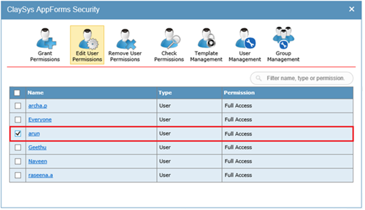This screenshot has height=210, width=365.
Task: Click the magnifier icon in filter box
Action: tap(259, 78)
